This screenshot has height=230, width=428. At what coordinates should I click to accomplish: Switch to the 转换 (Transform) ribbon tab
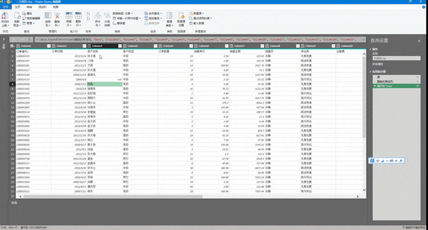[x=30, y=7]
